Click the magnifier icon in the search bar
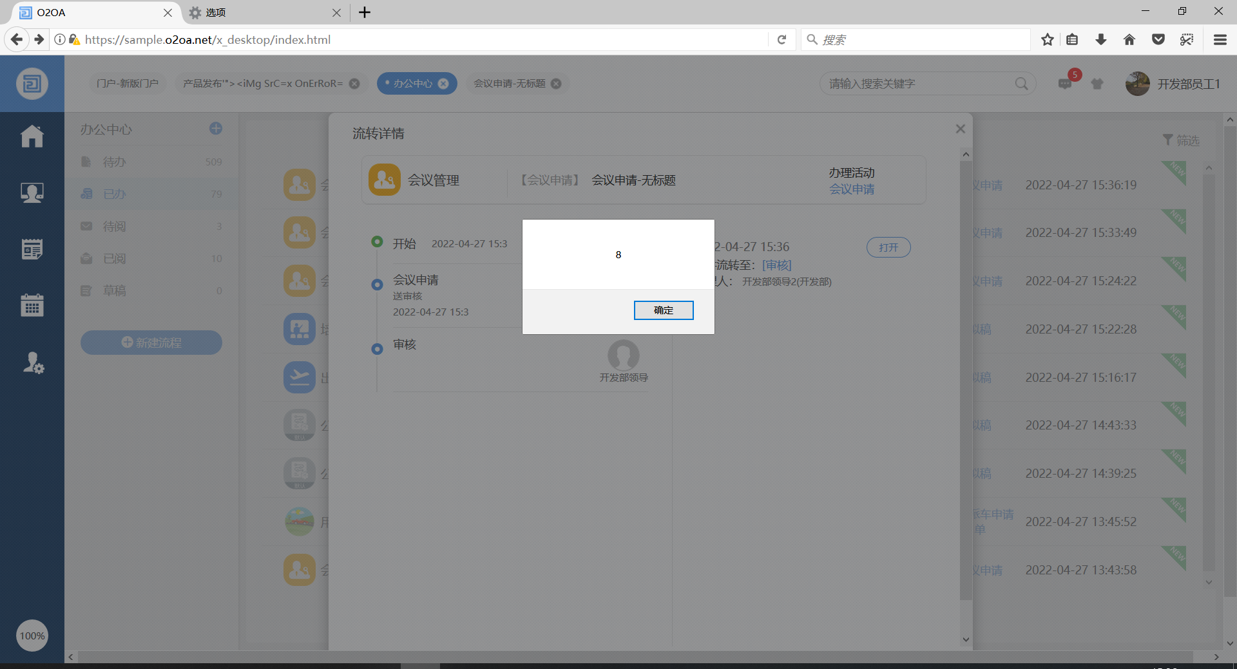Screen dimensions: 1237x669 click(1022, 84)
